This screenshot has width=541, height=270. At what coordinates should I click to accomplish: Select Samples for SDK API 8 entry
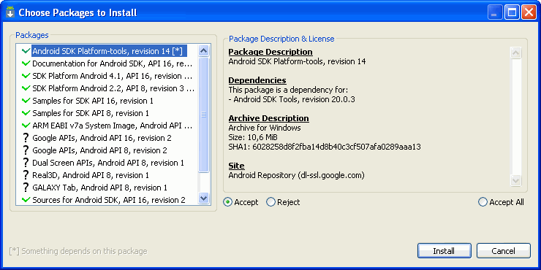pos(107,113)
